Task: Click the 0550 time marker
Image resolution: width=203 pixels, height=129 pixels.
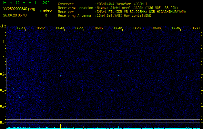Action: pyautogui.click(x=196, y=28)
